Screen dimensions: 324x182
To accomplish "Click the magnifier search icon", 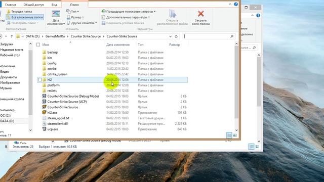I will point(232,36).
